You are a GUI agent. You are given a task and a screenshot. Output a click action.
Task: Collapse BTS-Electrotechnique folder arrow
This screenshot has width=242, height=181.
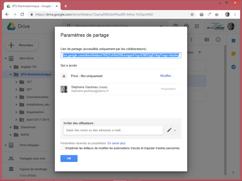point(11,74)
